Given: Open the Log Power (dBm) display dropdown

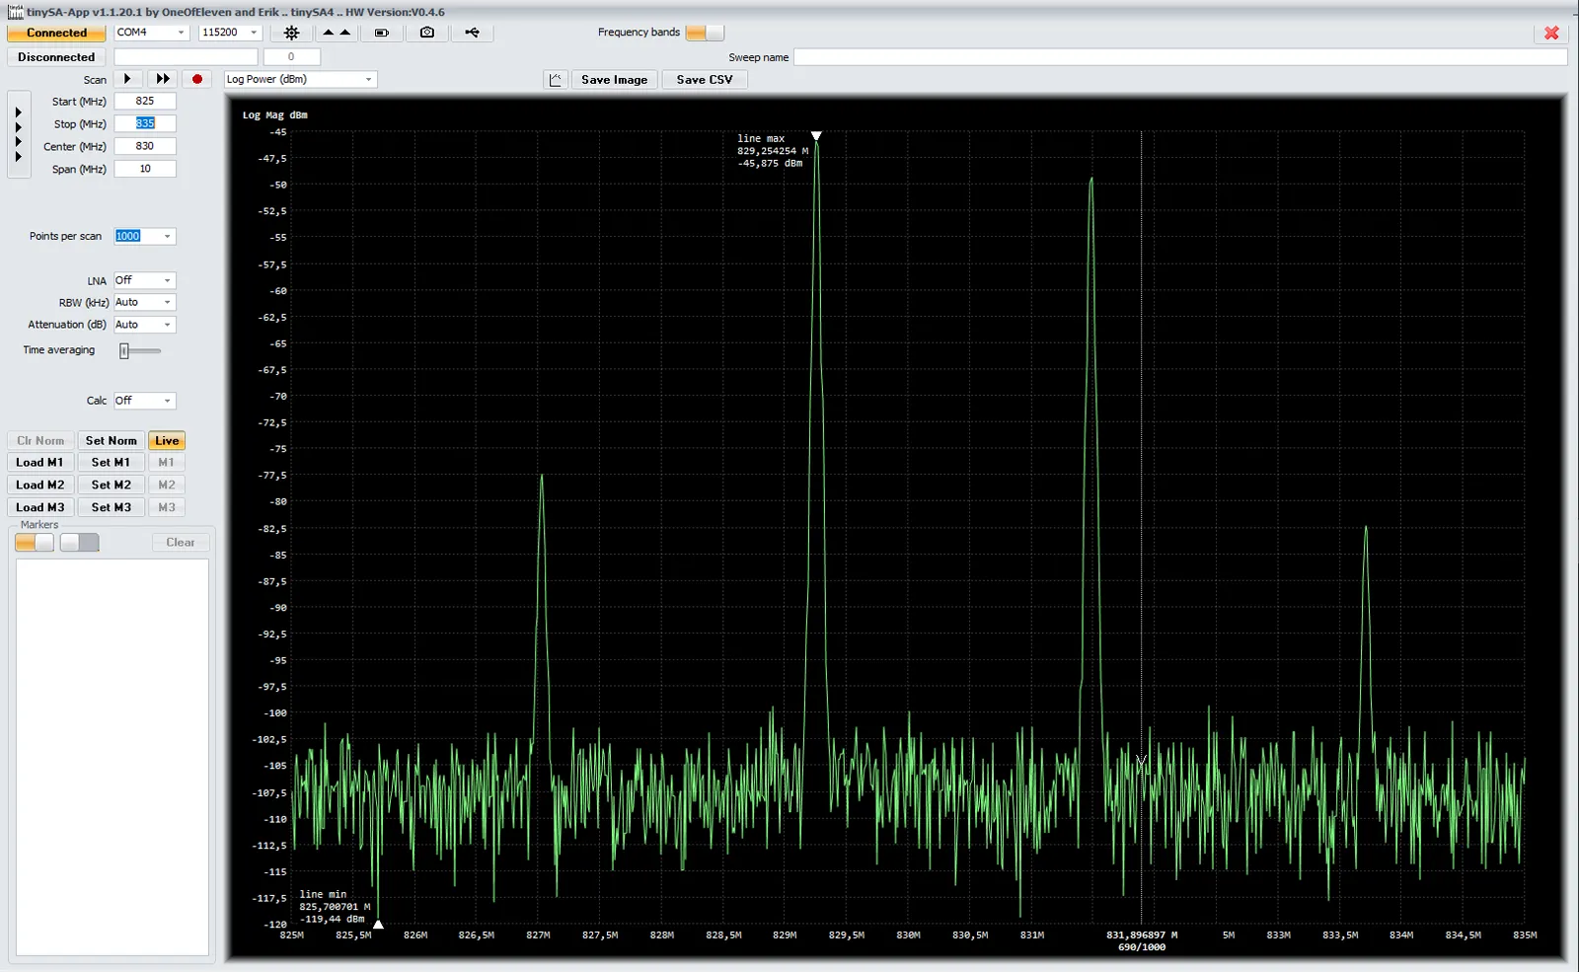Looking at the screenshot, I should [300, 79].
